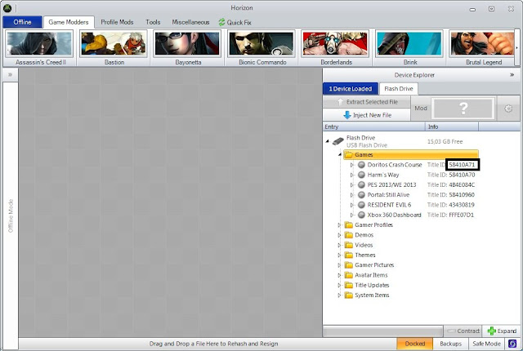This screenshot has height=351, width=523.
Task: Collapse the Device Explorer panel chevron
Action: point(512,75)
